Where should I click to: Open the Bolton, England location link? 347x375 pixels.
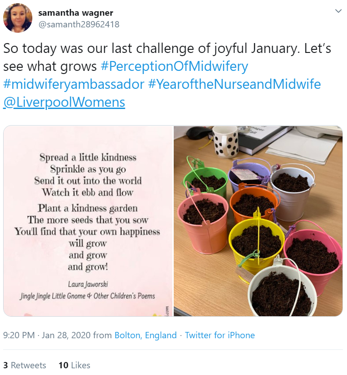pyautogui.click(x=145, y=335)
